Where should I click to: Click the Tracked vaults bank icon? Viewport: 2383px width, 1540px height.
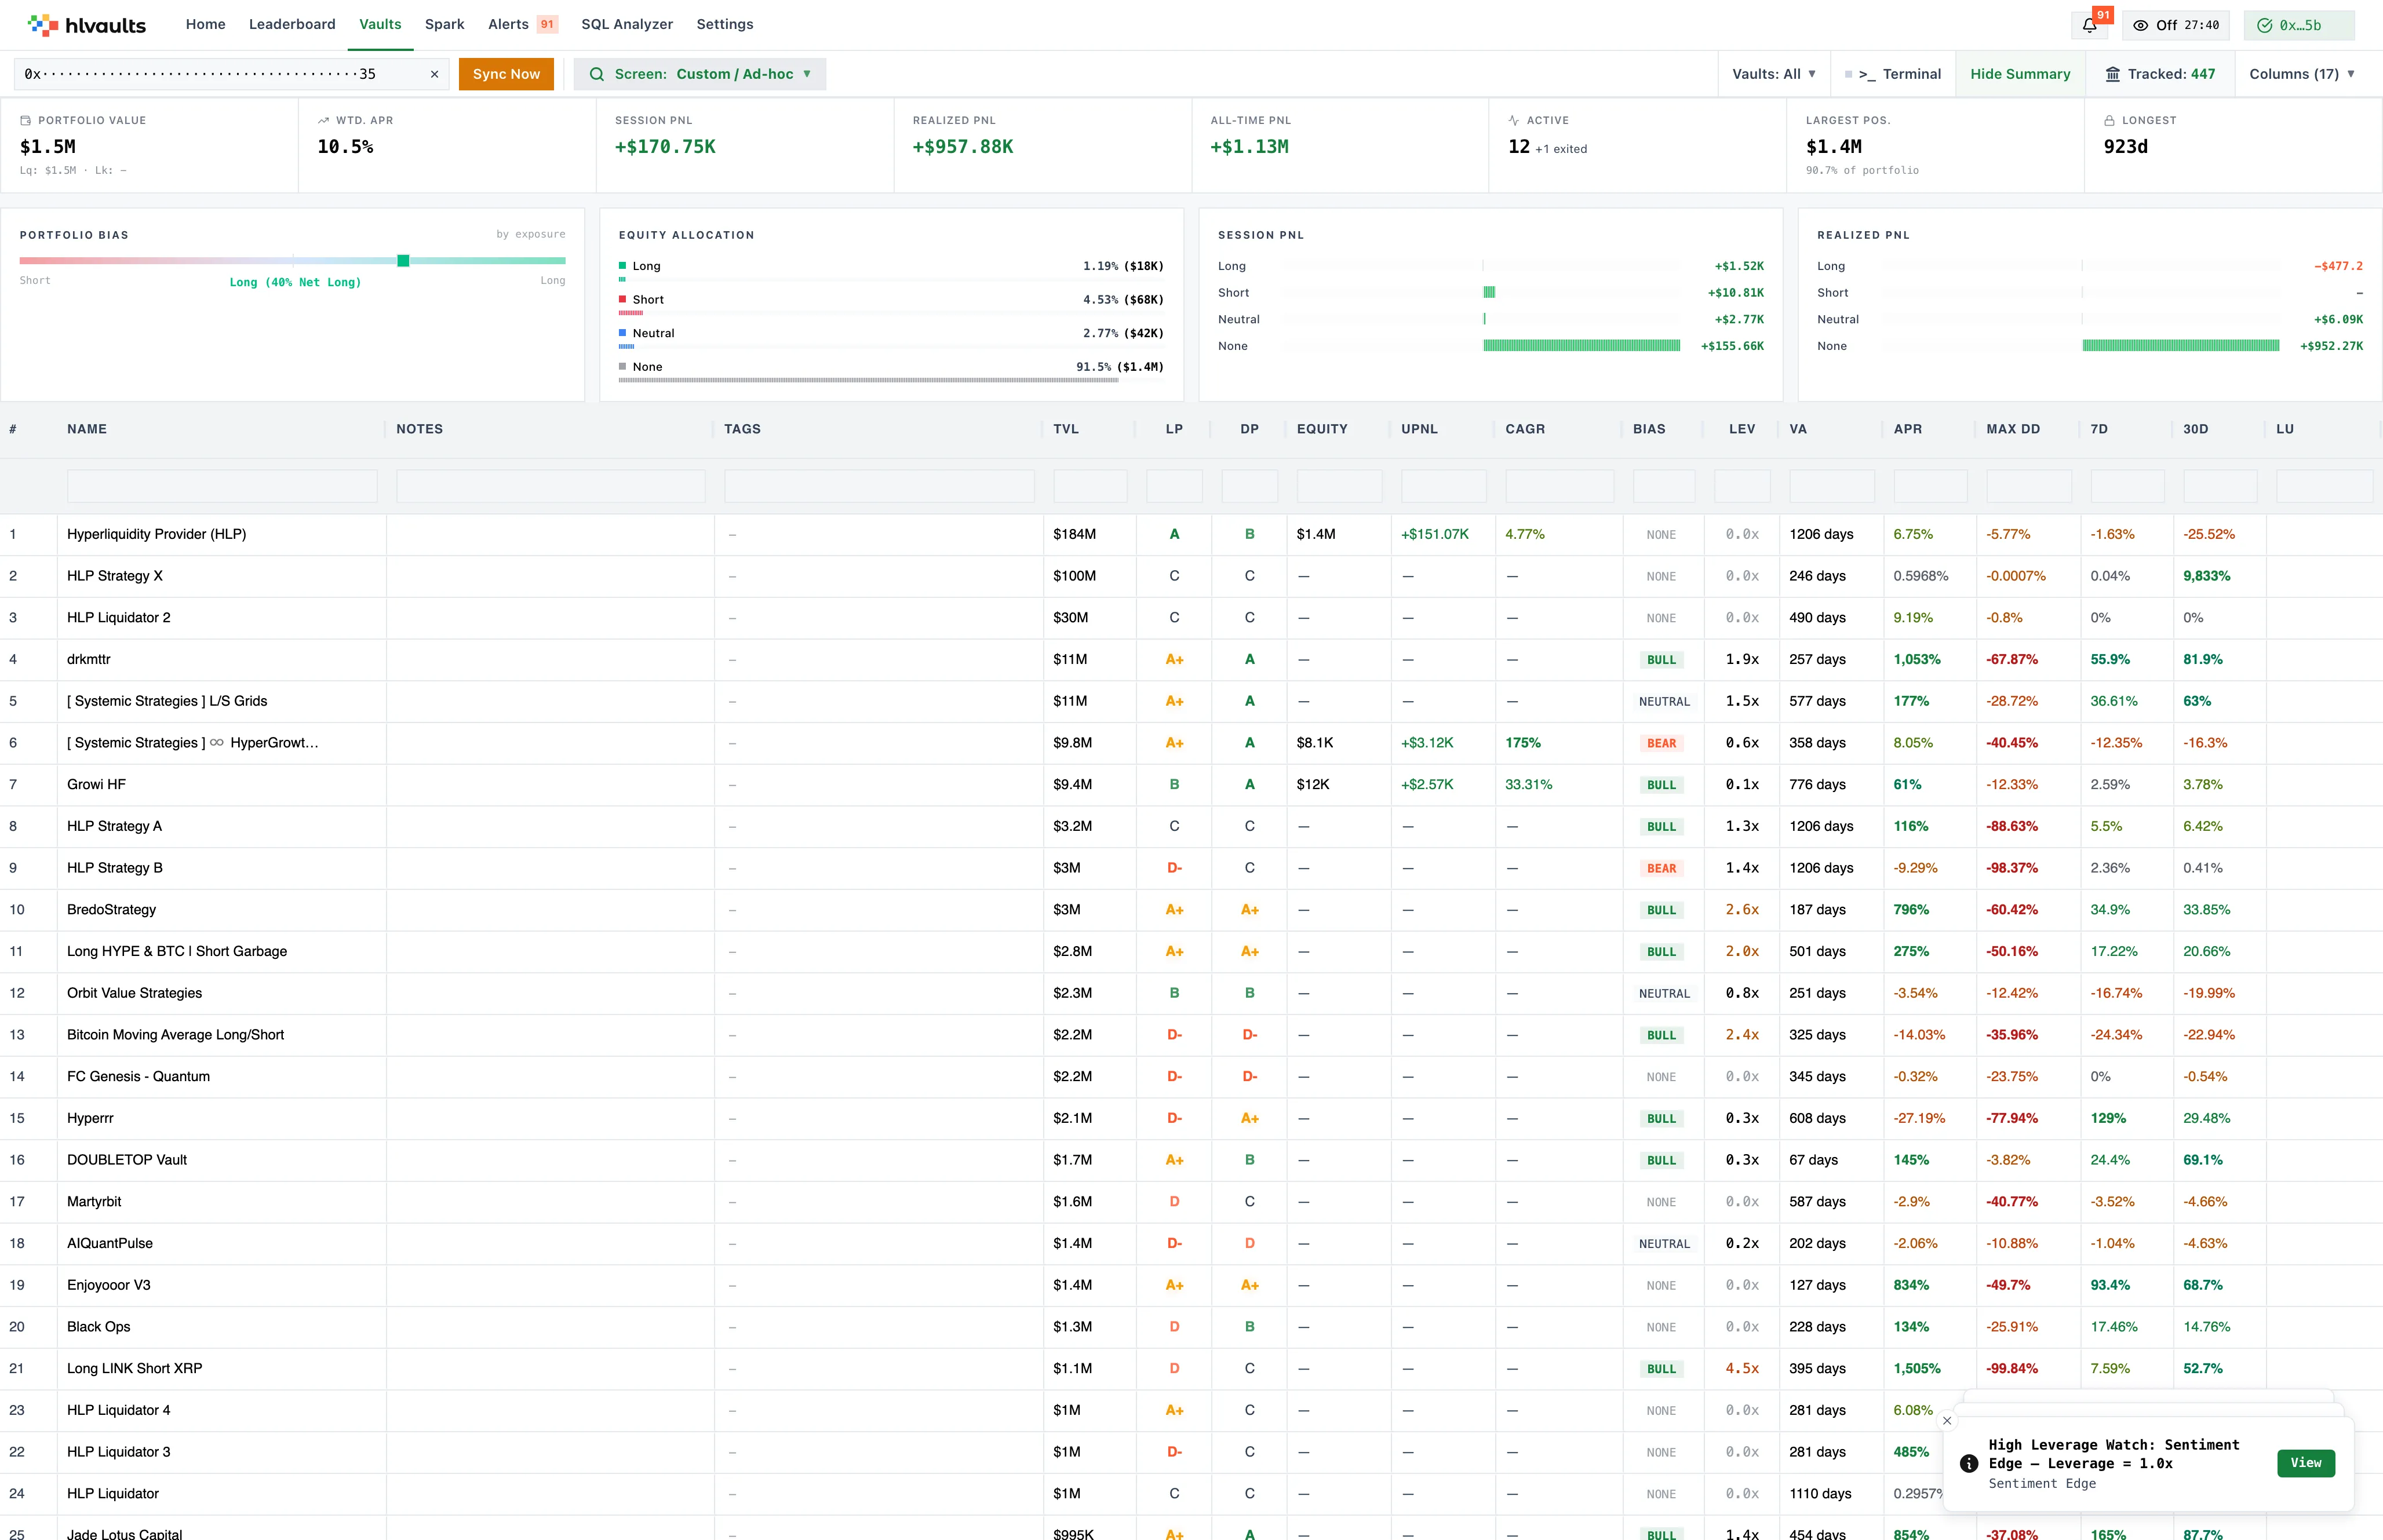pyautogui.click(x=2113, y=74)
